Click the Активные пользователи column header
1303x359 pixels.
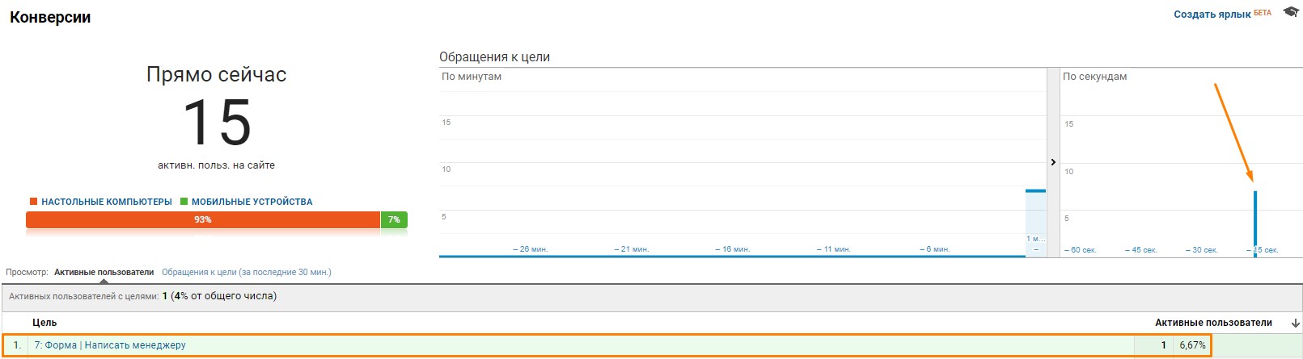1213,323
